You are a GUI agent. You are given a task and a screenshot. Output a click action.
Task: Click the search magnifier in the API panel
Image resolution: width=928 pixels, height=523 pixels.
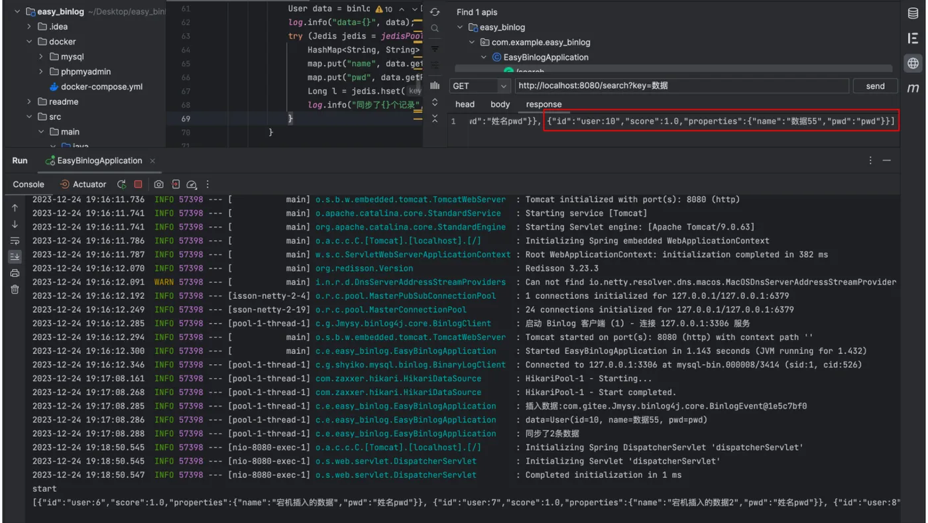[x=435, y=29]
